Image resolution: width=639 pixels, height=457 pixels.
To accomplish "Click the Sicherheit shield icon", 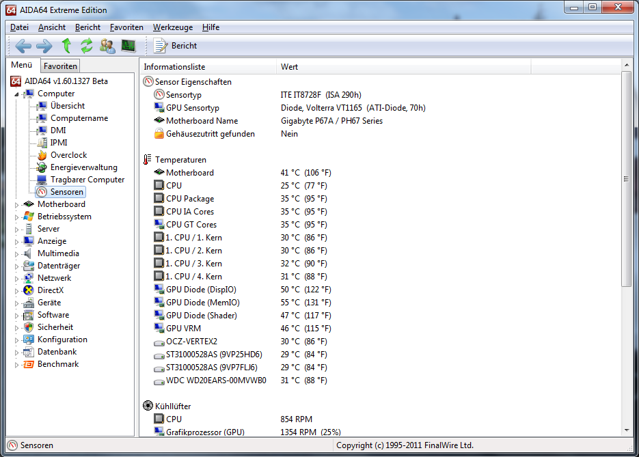I will (x=29, y=327).
